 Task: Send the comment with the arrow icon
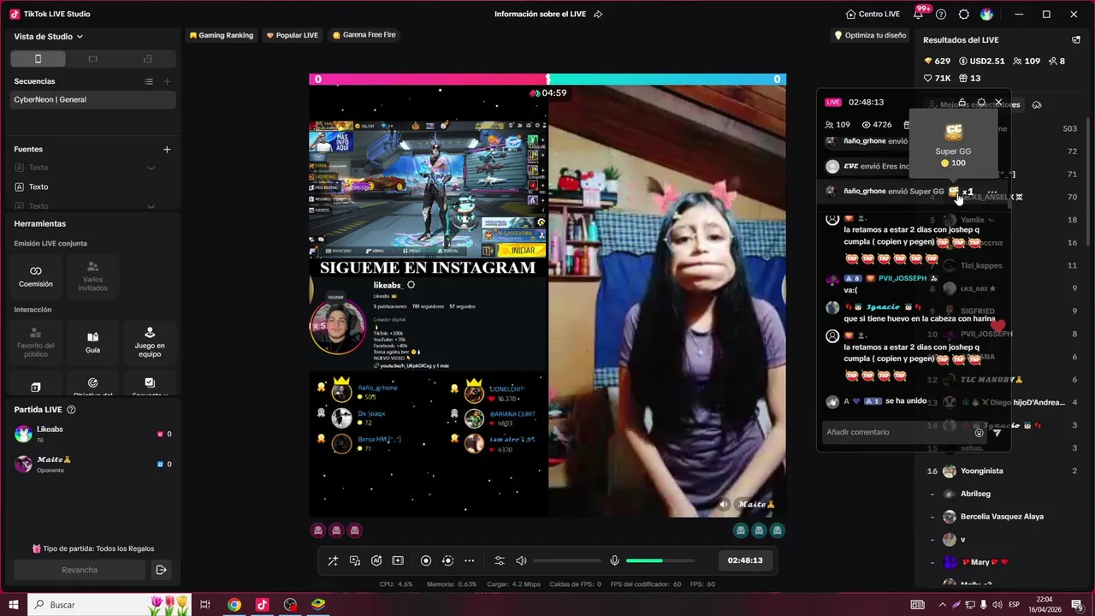[997, 433]
